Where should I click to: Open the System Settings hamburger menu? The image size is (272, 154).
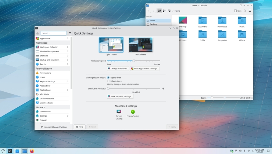pyautogui.click(x=70, y=33)
